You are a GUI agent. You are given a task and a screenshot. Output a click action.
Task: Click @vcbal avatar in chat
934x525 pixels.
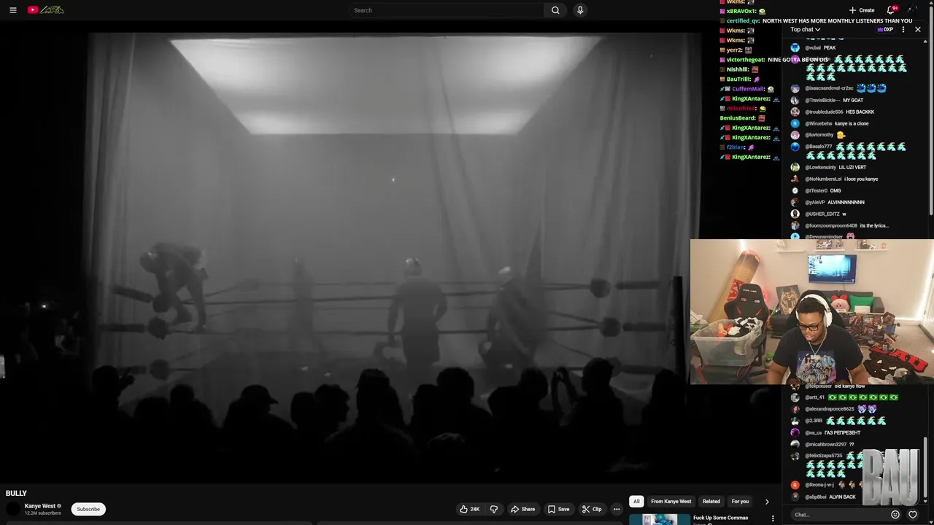pyautogui.click(x=795, y=47)
